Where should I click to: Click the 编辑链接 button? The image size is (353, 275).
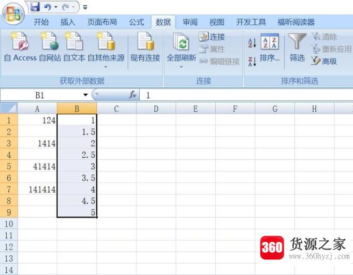(219, 61)
